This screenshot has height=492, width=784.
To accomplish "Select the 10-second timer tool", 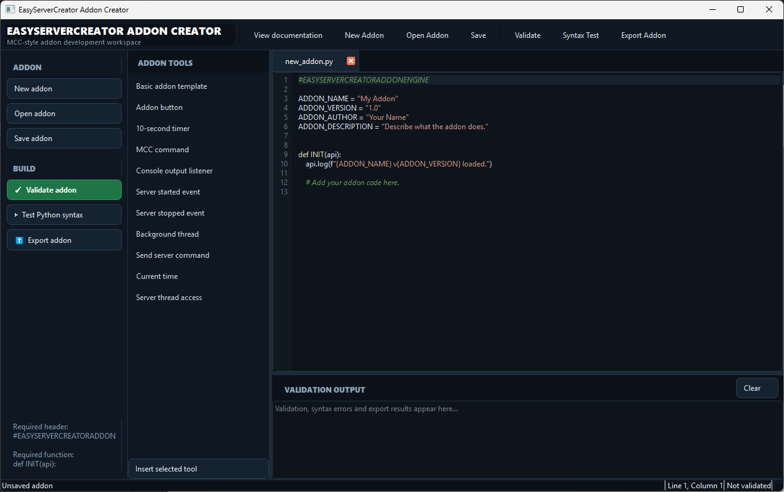I will (x=198, y=129).
